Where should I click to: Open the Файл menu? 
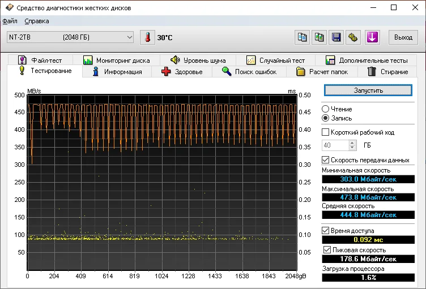tap(10, 21)
